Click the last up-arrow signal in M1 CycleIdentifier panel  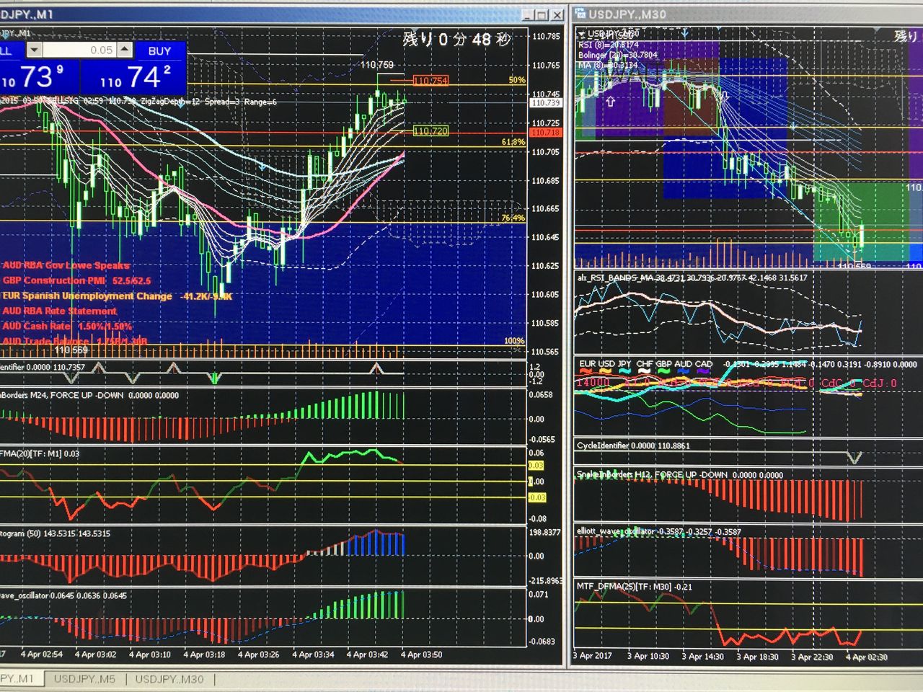point(376,368)
